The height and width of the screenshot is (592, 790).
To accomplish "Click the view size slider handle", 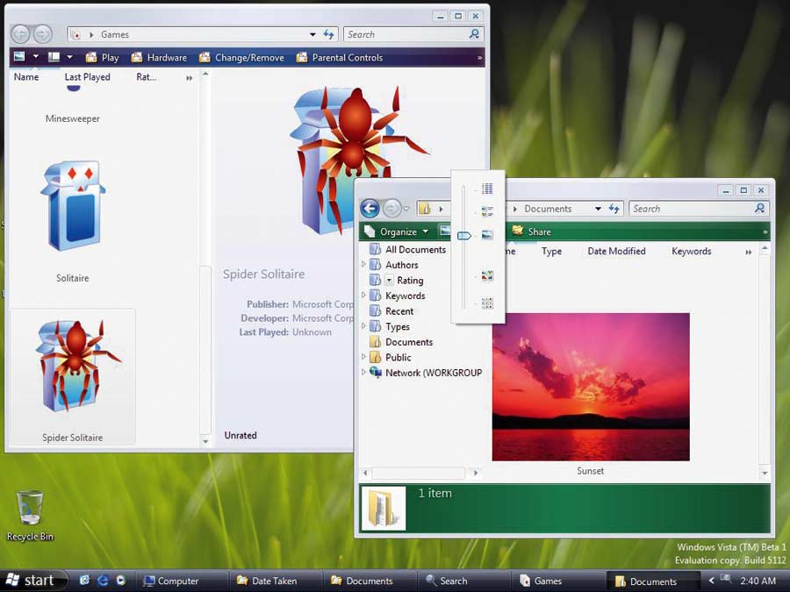I will (463, 235).
